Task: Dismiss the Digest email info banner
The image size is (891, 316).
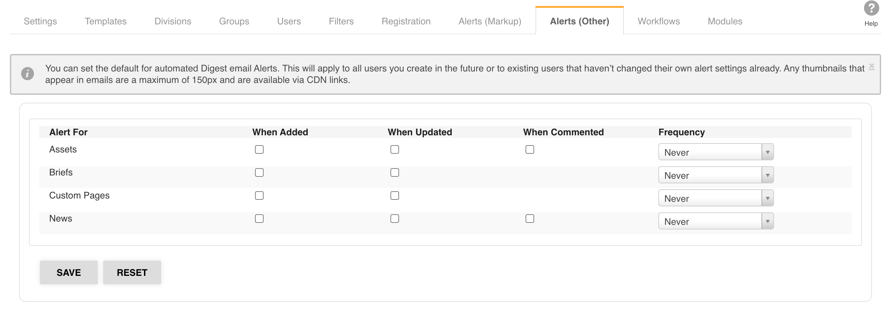Action: (x=872, y=66)
